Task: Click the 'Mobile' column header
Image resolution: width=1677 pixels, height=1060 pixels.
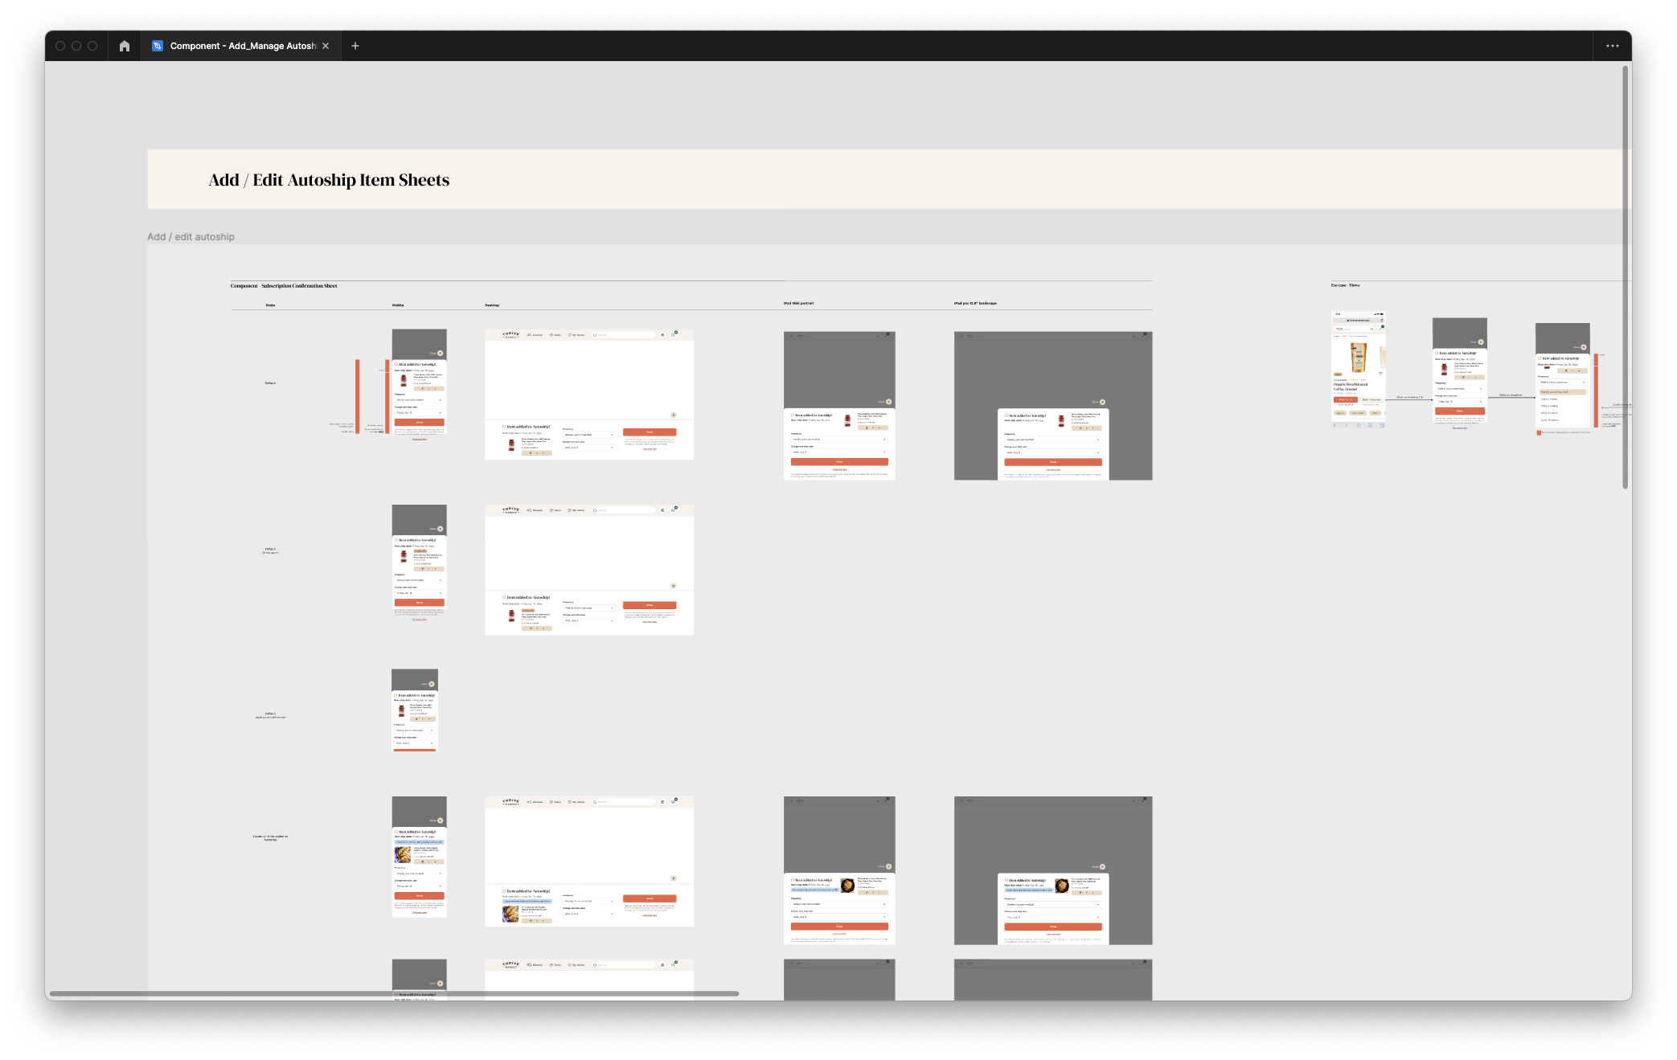Action: [398, 305]
